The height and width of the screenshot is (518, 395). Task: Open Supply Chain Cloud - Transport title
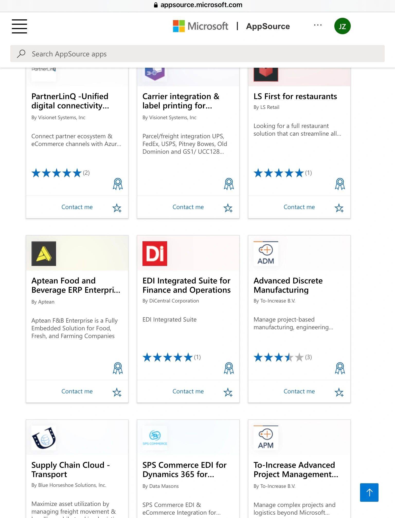coord(70,470)
